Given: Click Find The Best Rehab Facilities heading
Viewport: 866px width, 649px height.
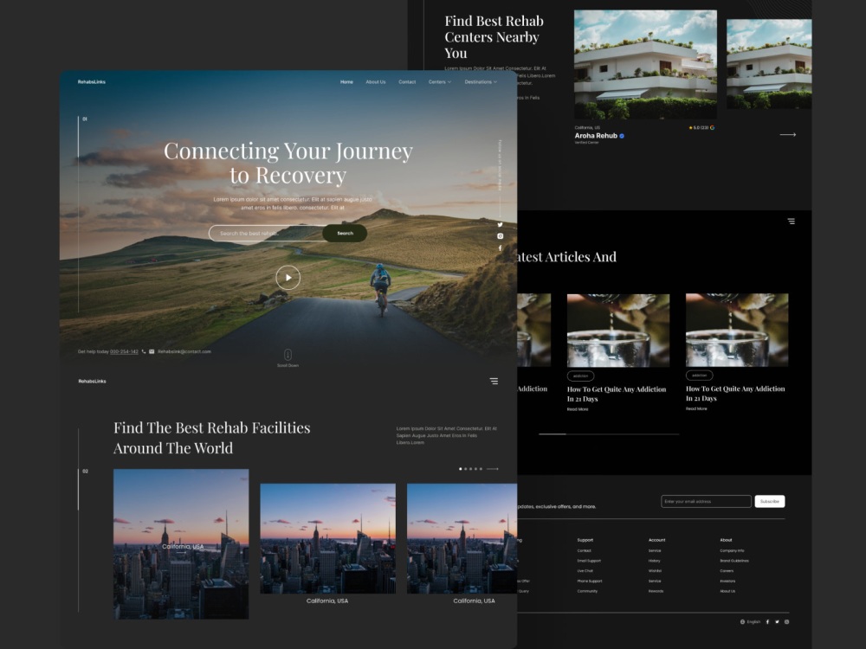Looking at the screenshot, I should coord(211,438).
